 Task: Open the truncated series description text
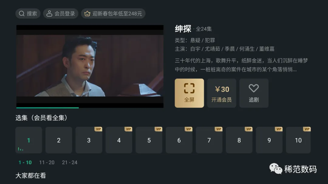click(x=241, y=65)
